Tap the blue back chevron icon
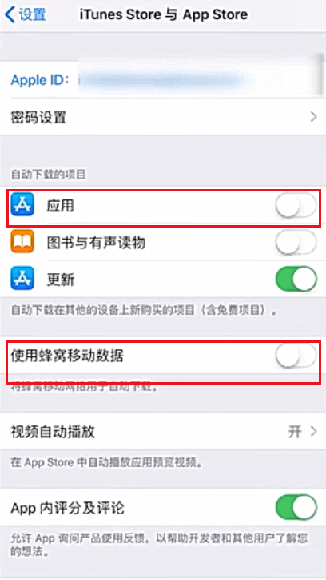 click(10, 14)
